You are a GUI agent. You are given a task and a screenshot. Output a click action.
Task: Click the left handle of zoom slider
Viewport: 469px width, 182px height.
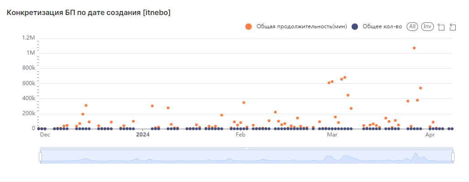click(x=40, y=157)
